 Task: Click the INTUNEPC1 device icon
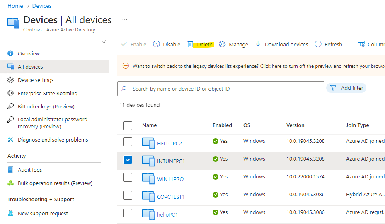pyautogui.click(x=148, y=161)
